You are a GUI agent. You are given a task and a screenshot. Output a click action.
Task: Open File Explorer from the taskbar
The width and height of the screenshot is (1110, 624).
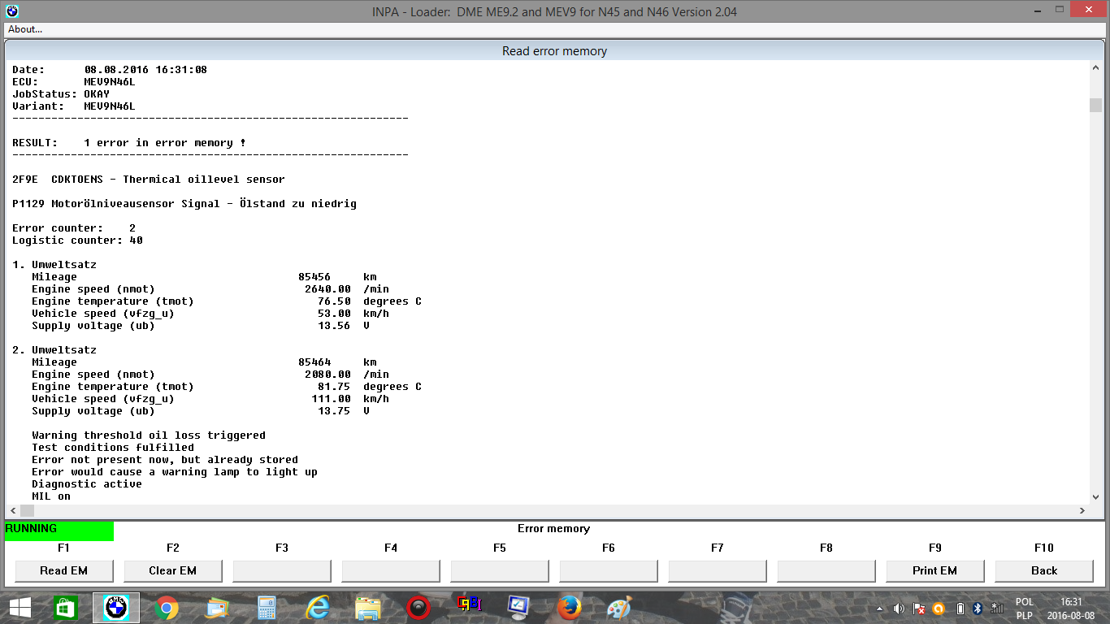pyautogui.click(x=368, y=608)
